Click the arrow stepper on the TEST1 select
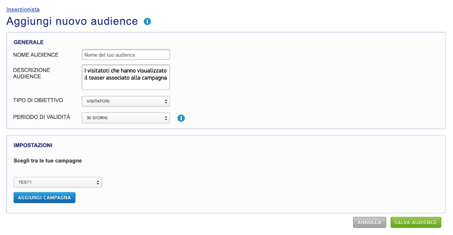 [98, 182]
